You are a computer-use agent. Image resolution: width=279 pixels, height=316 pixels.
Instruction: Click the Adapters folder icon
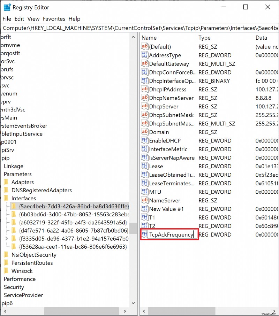pyautogui.click(x=6, y=182)
